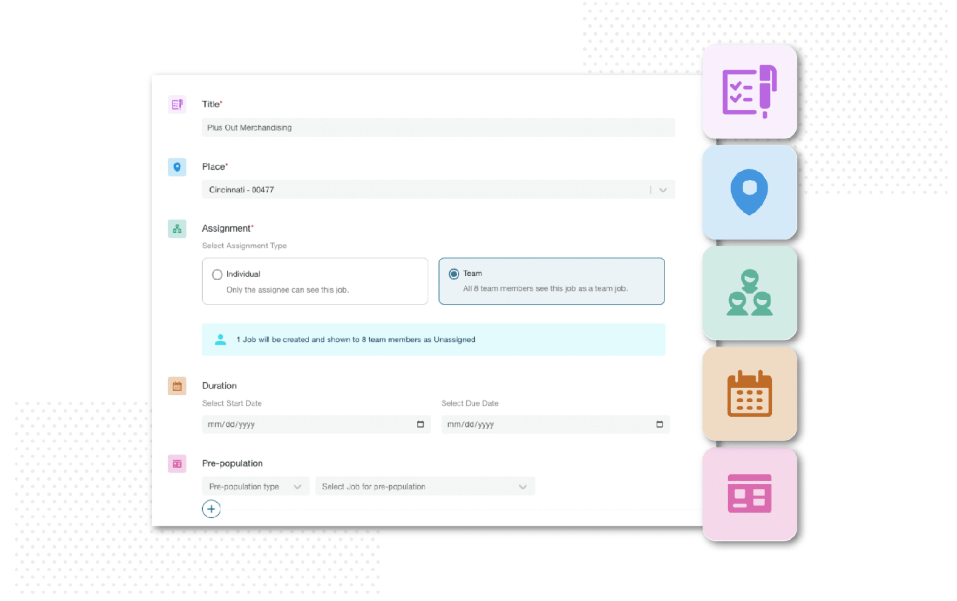Open the large orange calendar tile

[749, 394]
